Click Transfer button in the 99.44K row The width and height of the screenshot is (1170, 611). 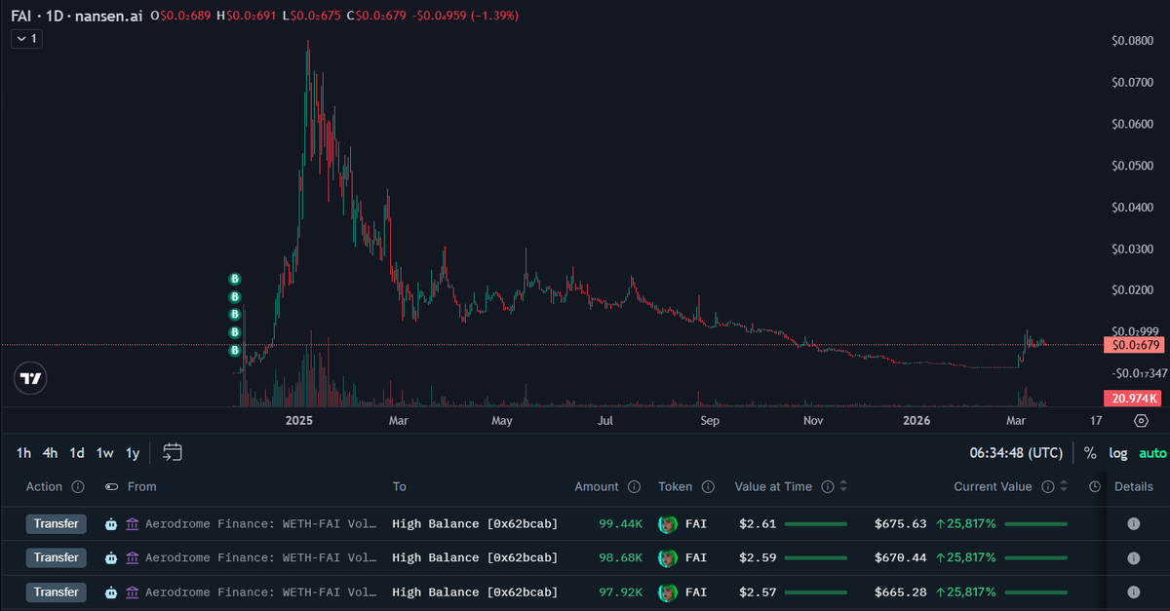(57, 524)
